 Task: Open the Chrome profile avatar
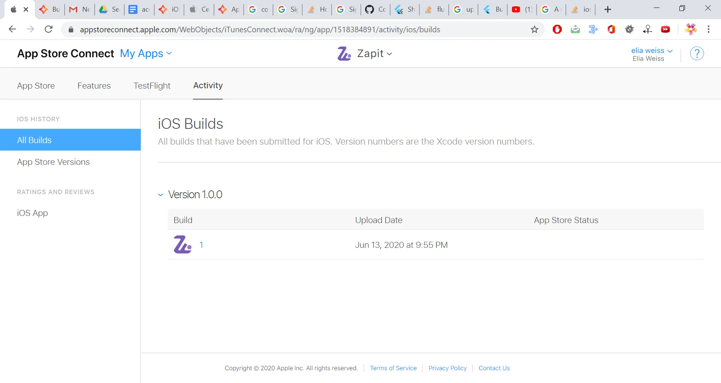point(691,29)
